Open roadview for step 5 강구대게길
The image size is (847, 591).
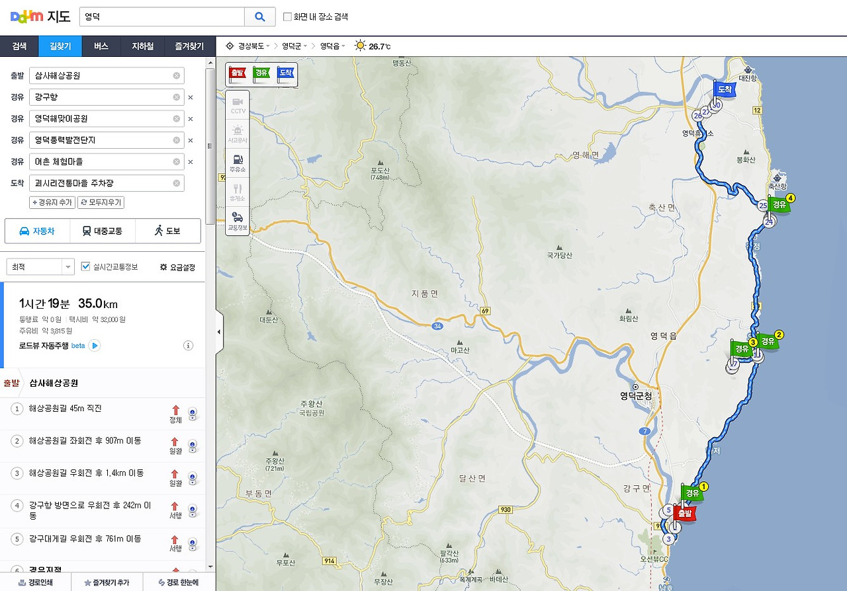[x=193, y=543]
